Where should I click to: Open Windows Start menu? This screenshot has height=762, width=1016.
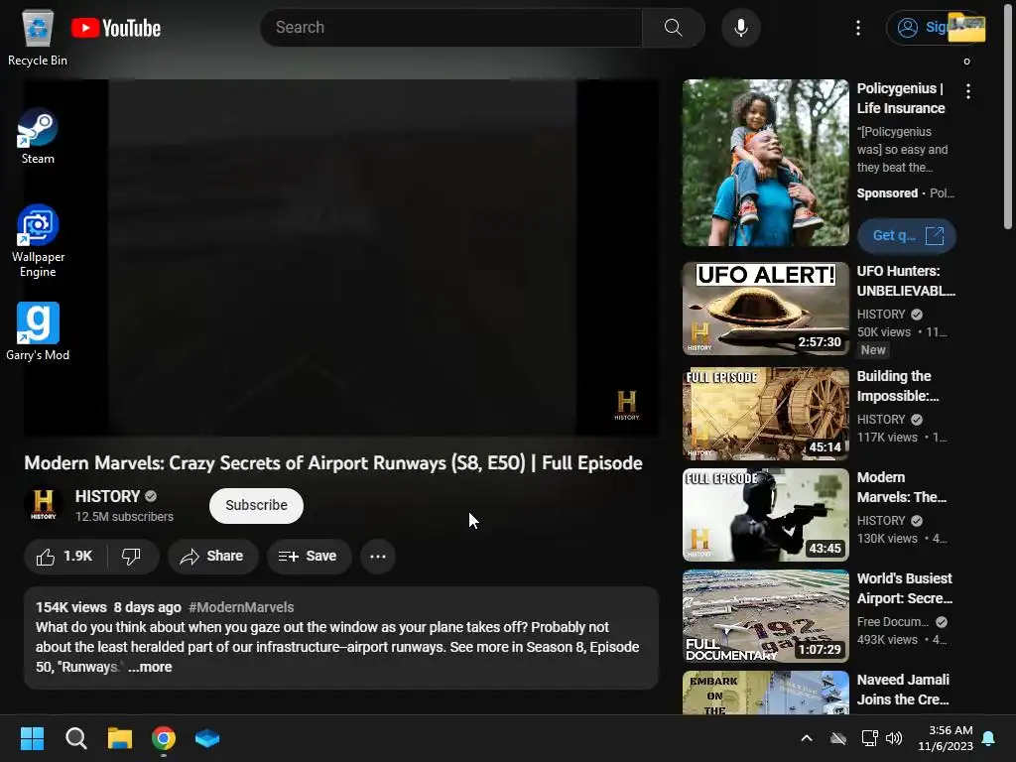coord(32,738)
